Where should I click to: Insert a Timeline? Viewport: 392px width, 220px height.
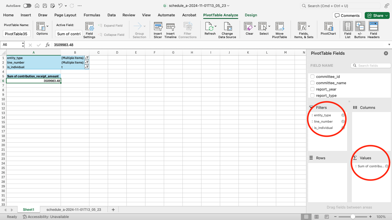(170, 30)
